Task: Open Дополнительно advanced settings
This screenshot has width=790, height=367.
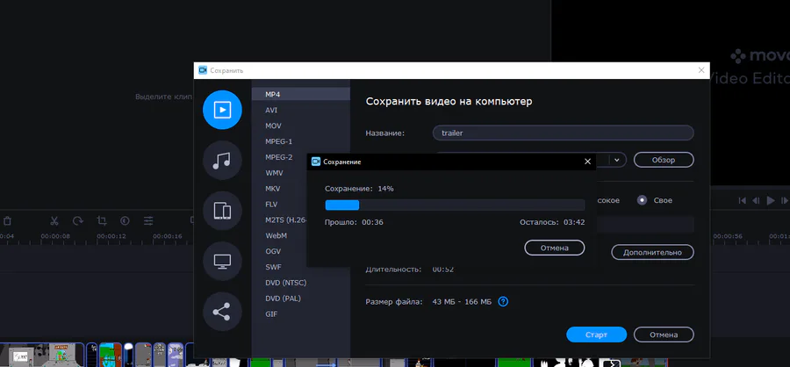Action: pyautogui.click(x=652, y=252)
